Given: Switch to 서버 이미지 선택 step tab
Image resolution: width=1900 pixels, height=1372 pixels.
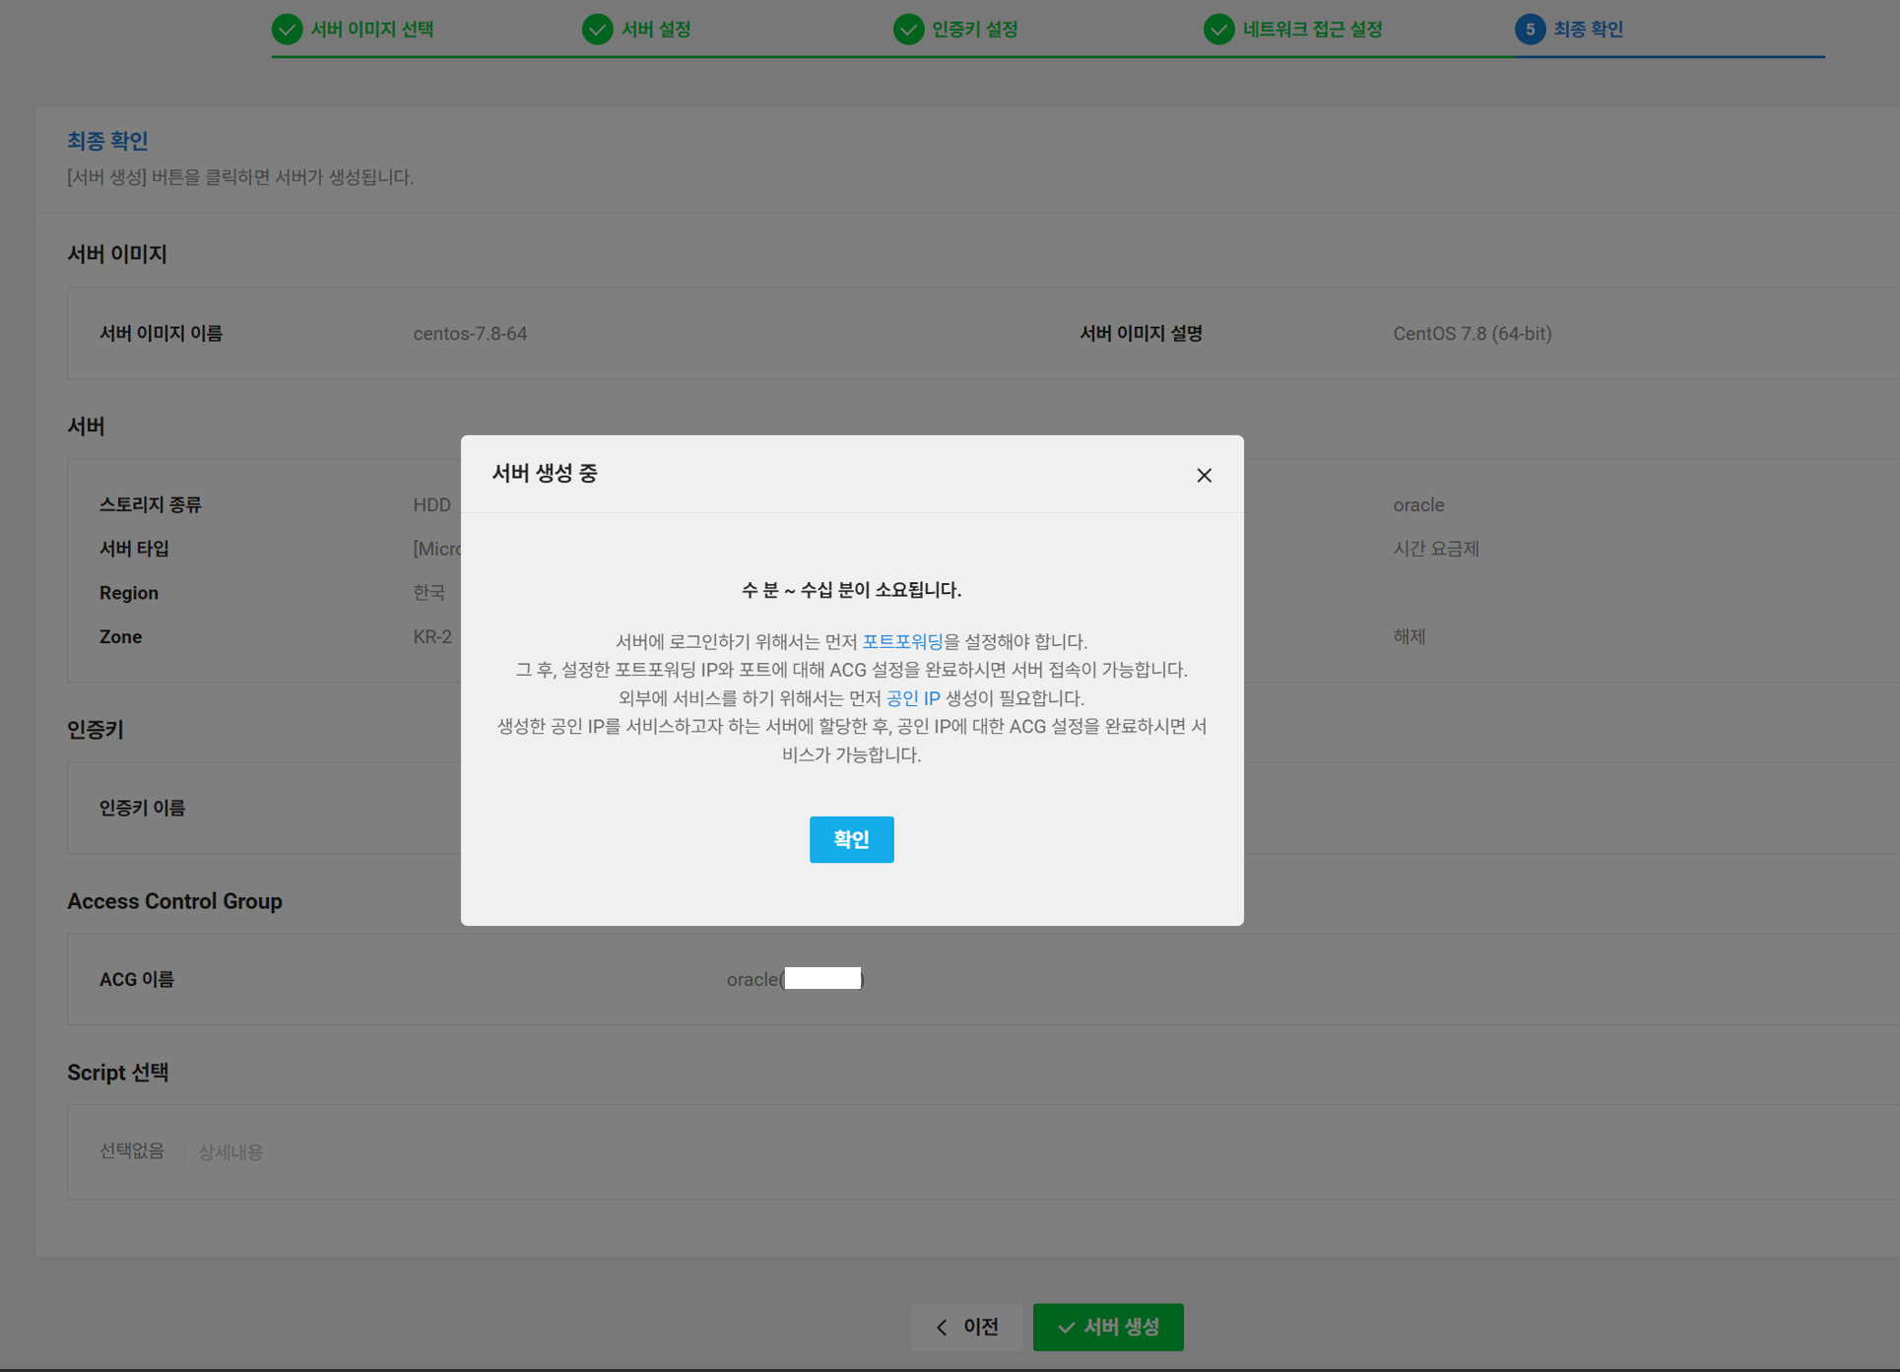Looking at the screenshot, I should click(371, 30).
